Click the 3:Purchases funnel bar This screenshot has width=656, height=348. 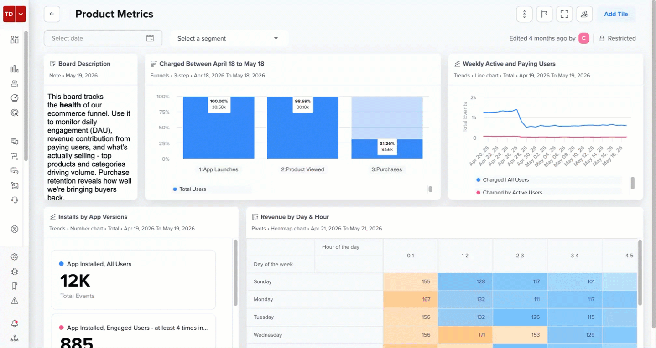tap(387, 149)
